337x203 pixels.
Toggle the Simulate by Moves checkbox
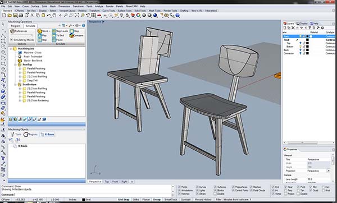(x=11, y=40)
